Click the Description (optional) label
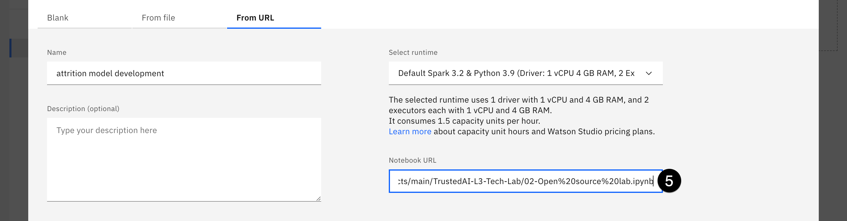Screen dimensions: 847x221 click(83, 108)
